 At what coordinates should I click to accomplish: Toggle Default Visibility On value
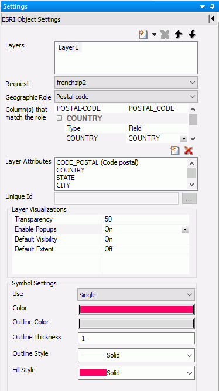point(145,239)
